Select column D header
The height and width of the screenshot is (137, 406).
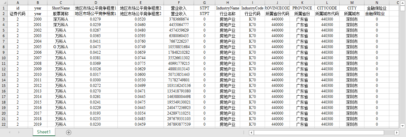[96, 3]
